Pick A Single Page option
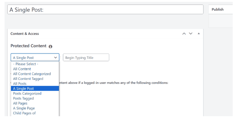237x121 pixels. (24, 108)
